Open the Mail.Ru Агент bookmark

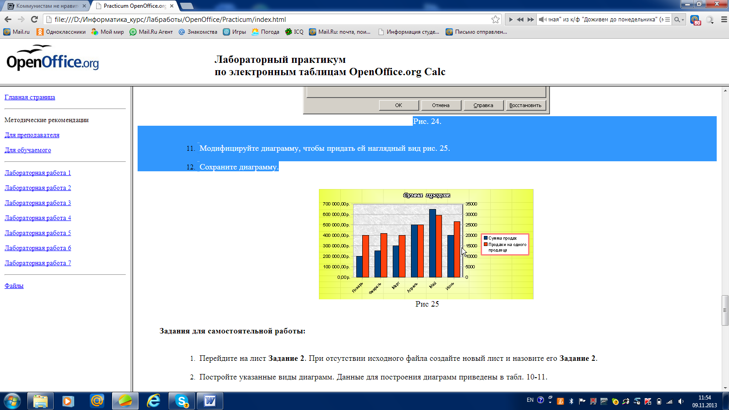(x=151, y=32)
